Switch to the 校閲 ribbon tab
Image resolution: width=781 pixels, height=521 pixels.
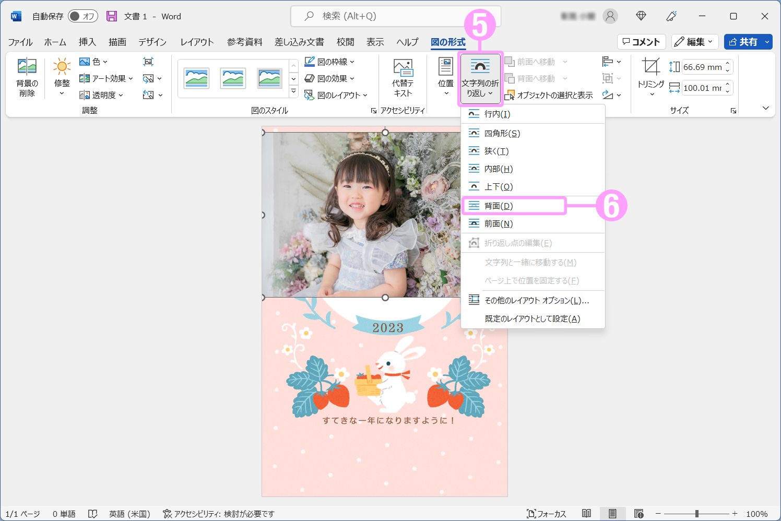[346, 42]
